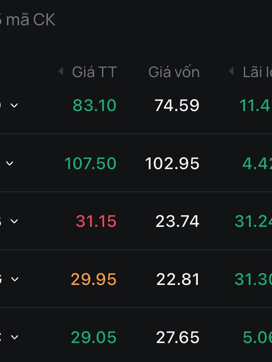
Task: Sort by the Giá vốn column header
Action: coord(174,72)
